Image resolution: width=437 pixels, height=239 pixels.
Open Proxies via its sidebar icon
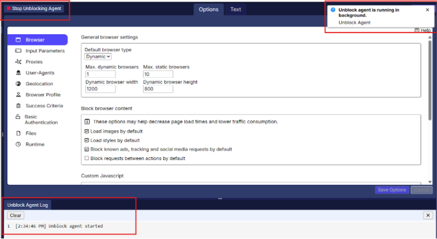19,62
